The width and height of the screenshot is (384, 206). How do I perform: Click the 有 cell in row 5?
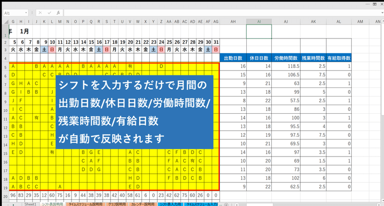click(x=130, y=66)
